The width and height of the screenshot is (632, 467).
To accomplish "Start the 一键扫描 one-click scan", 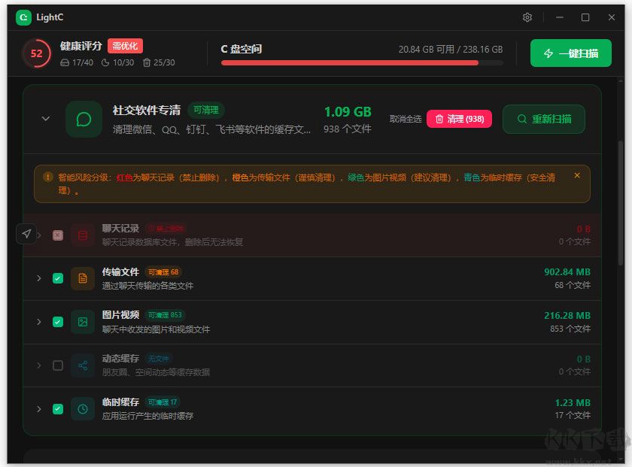I will point(571,53).
